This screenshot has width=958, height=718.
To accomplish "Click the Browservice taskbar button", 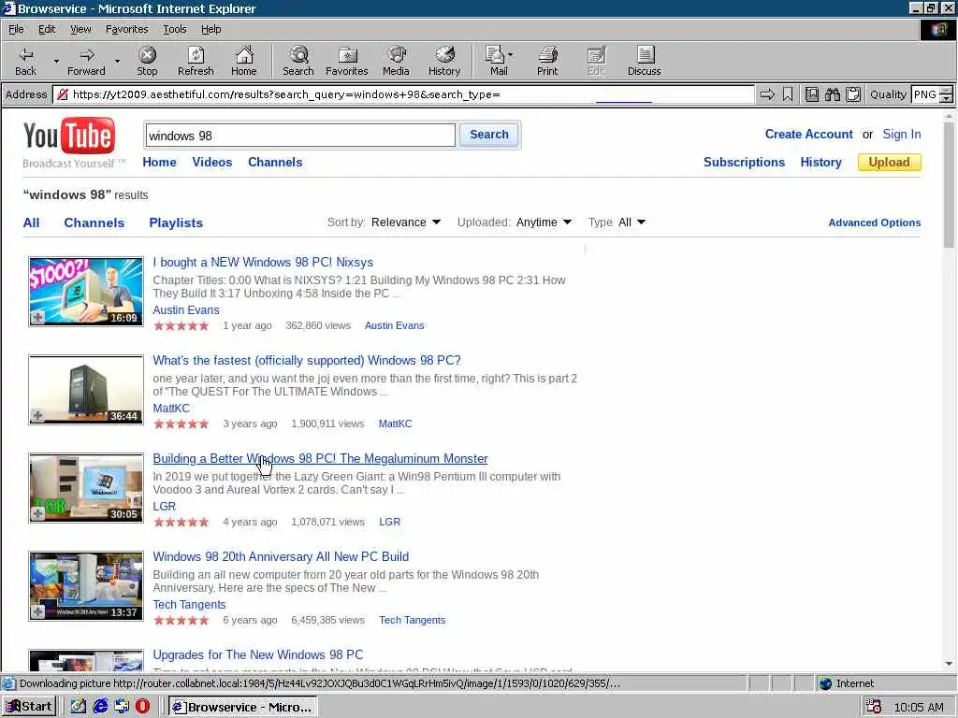I will click(242, 707).
